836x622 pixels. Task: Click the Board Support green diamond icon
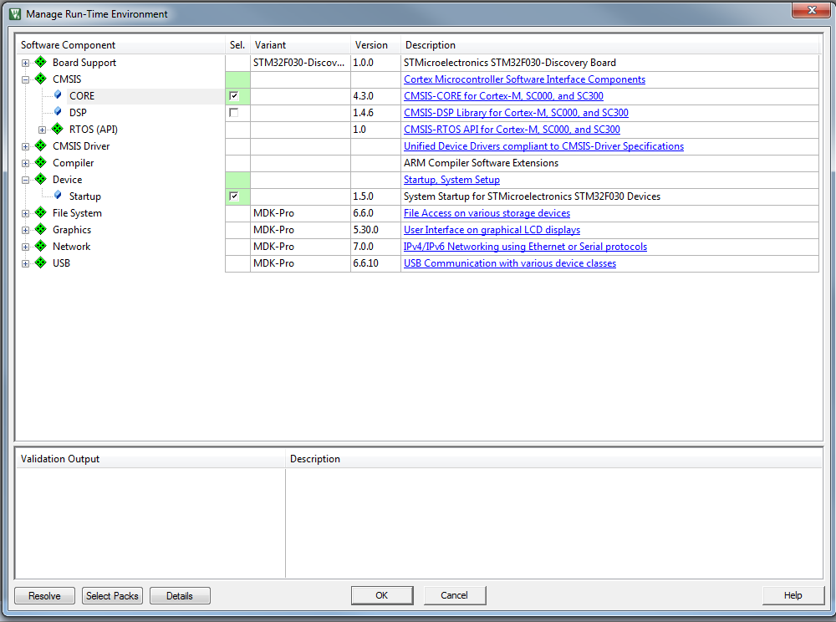(40, 63)
